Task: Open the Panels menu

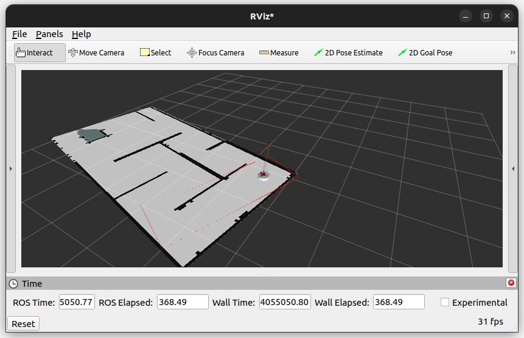Action: 49,34
